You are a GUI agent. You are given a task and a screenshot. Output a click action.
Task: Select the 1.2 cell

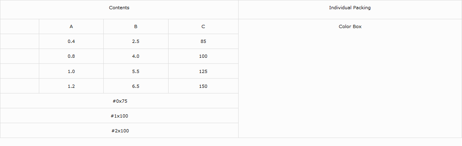click(x=71, y=86)
